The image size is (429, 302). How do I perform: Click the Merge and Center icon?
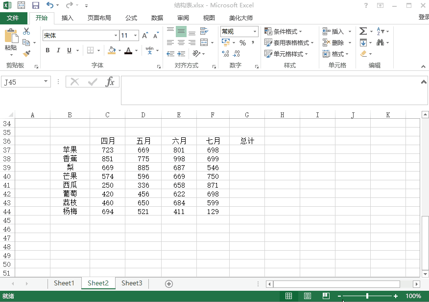[204, 43]
